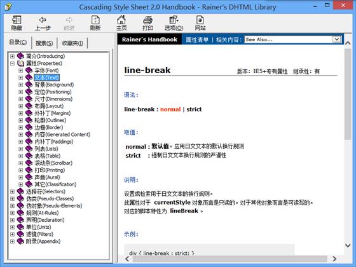Screen dimensions: 356x267
Task: Click the Refresh (刷新) toolbar icon
Action: (x=95, y=20)
